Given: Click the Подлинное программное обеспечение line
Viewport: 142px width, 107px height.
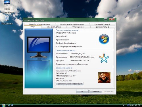Looking at the screenshot, I should pos(72,64).
